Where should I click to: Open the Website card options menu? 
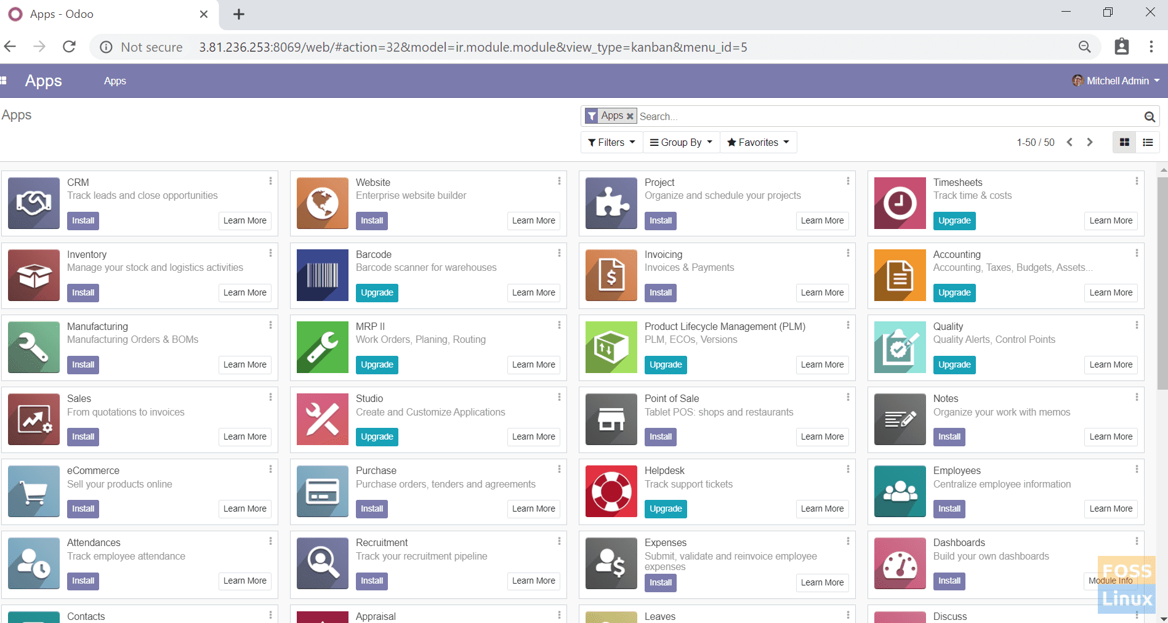(559, 181)
